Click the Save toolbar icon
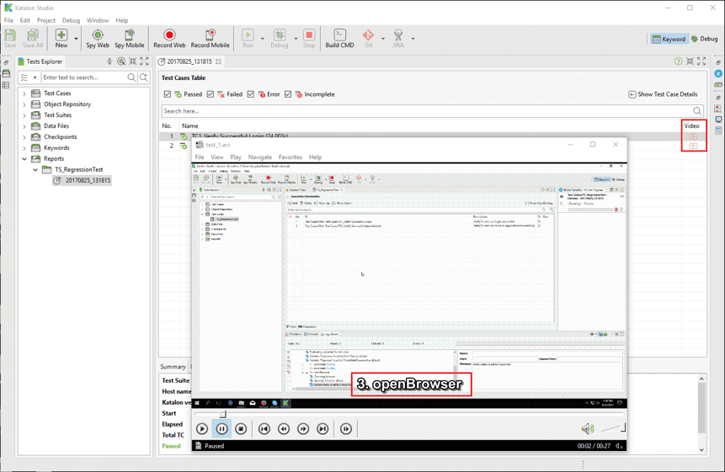The image size is (725, 472). [x=10, y=38]
